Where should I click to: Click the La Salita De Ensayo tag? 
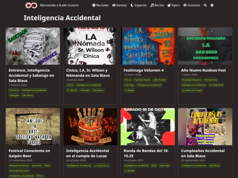click(x=192, y=90)
